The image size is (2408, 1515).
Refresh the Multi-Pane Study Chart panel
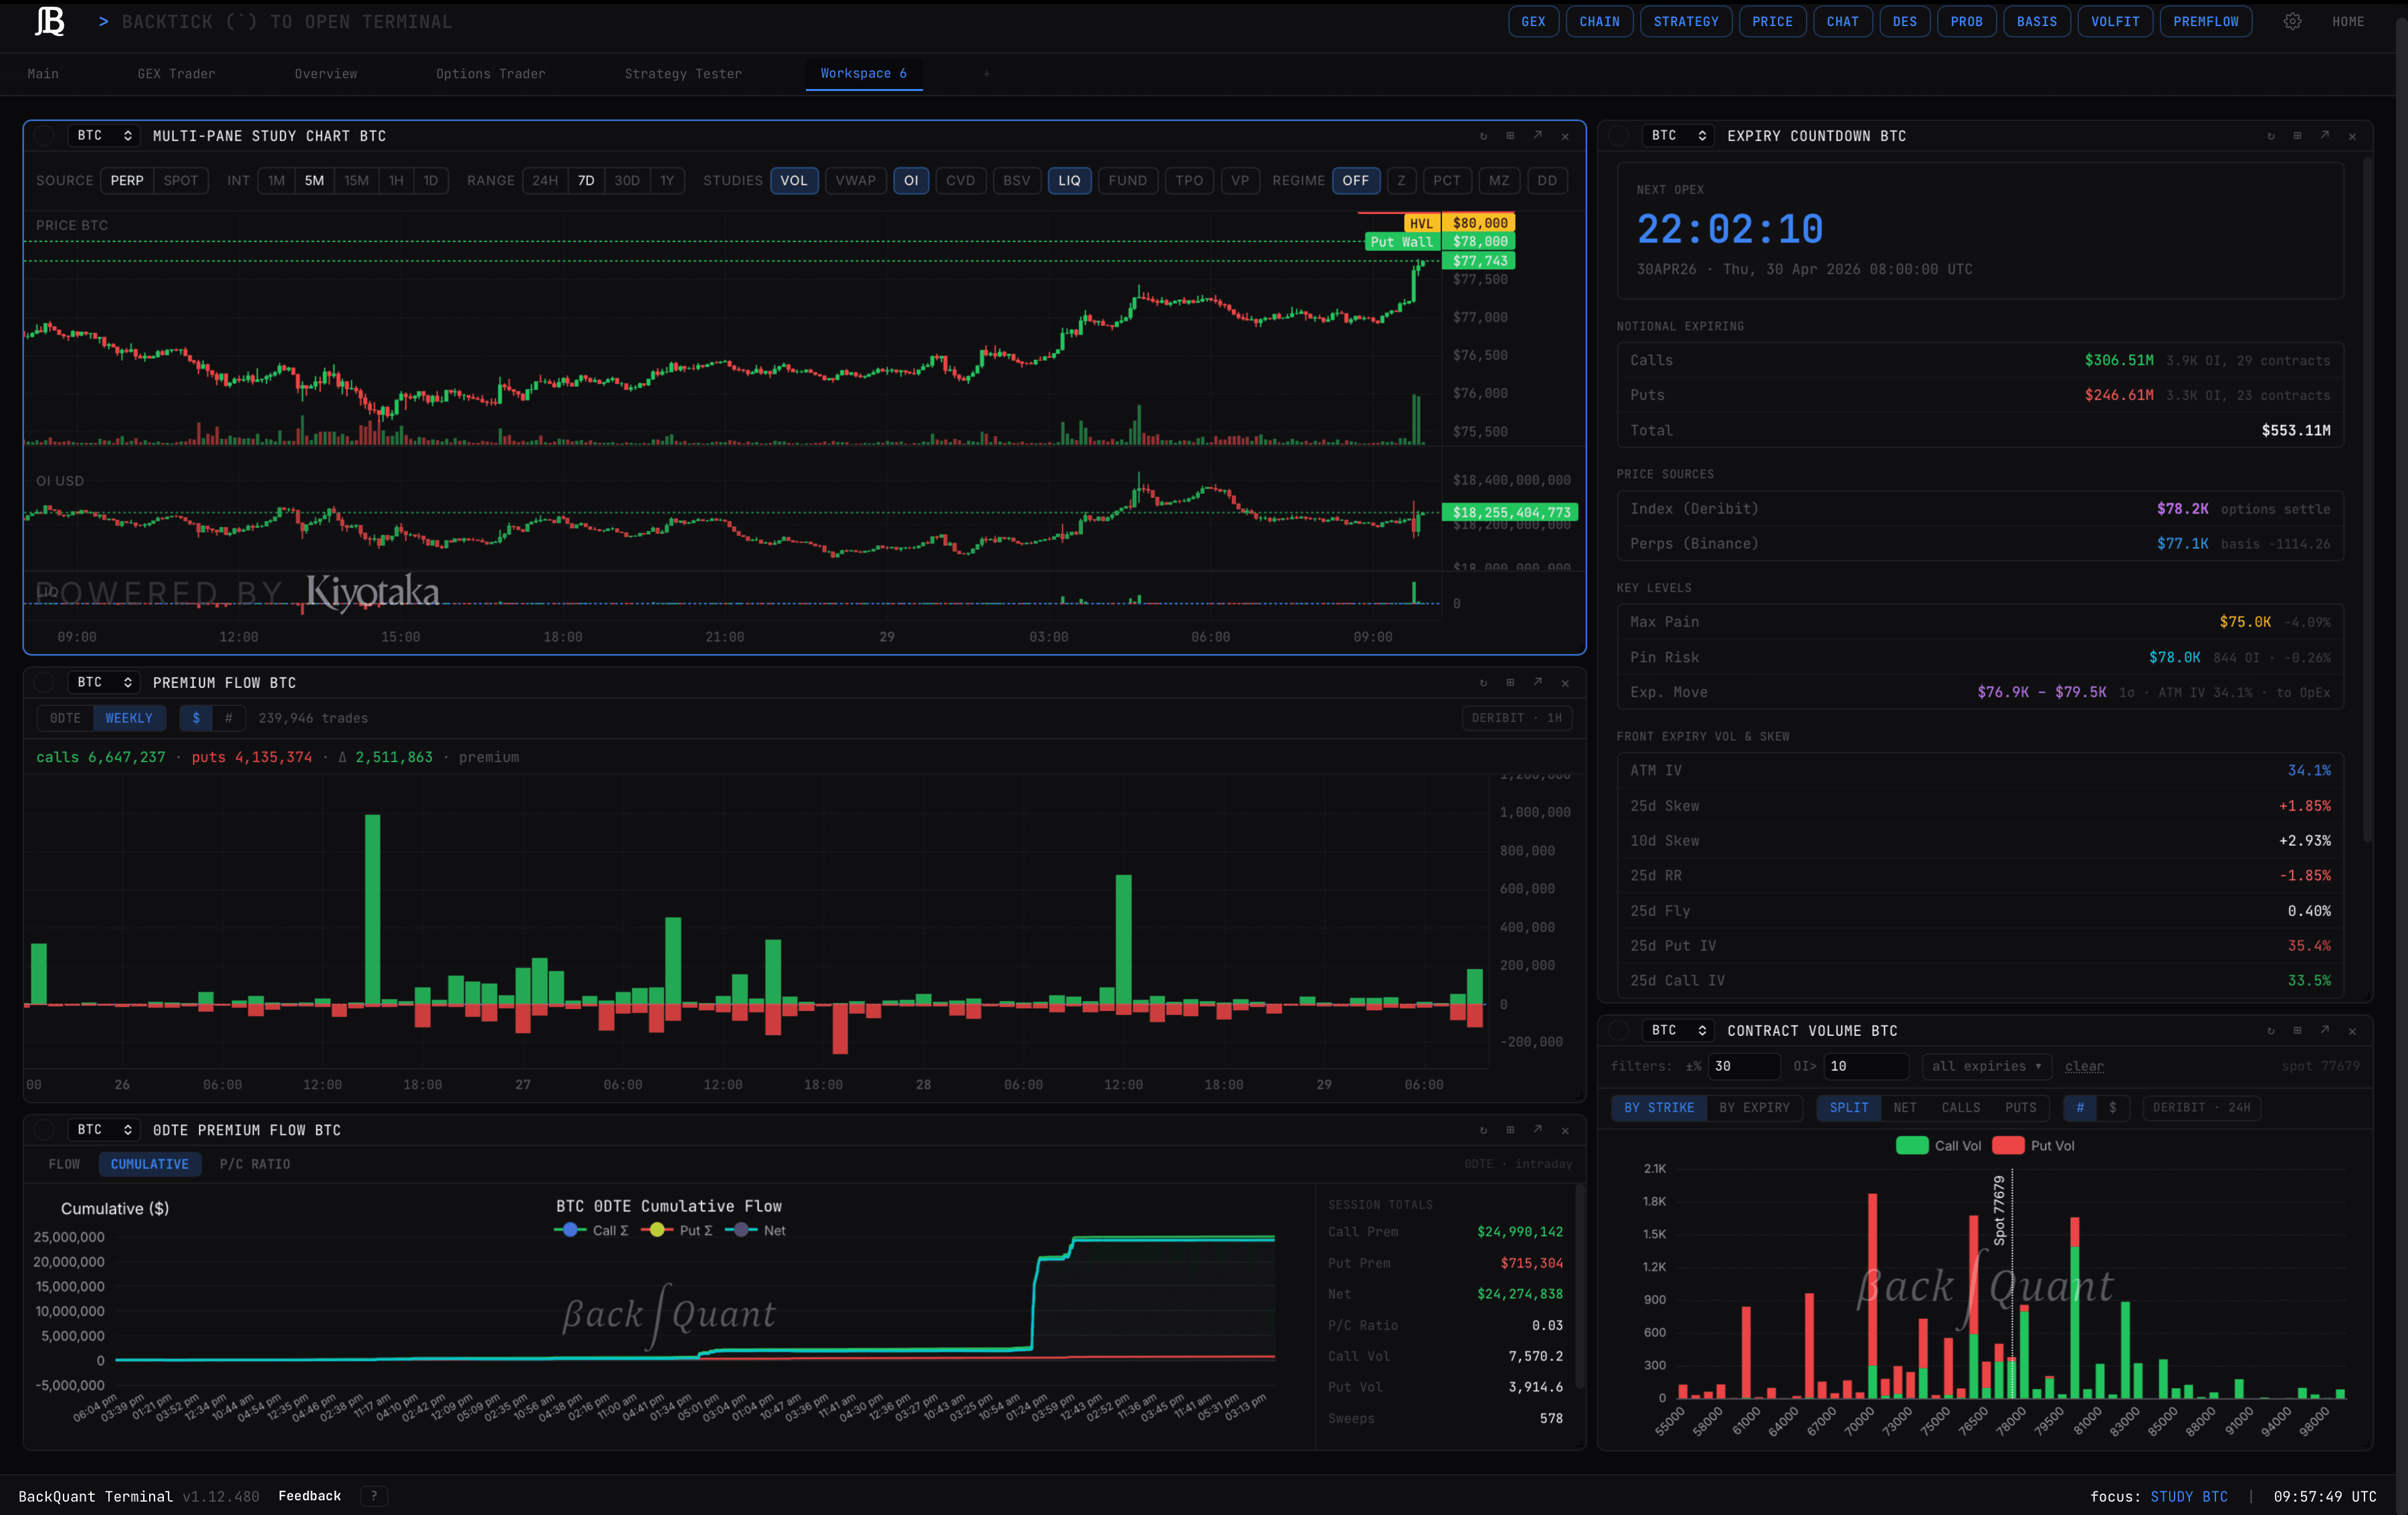point(1483,136)
